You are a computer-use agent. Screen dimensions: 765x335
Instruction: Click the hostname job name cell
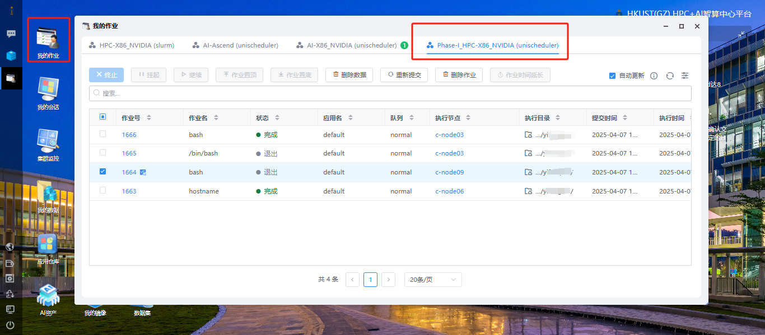(204, 191)
